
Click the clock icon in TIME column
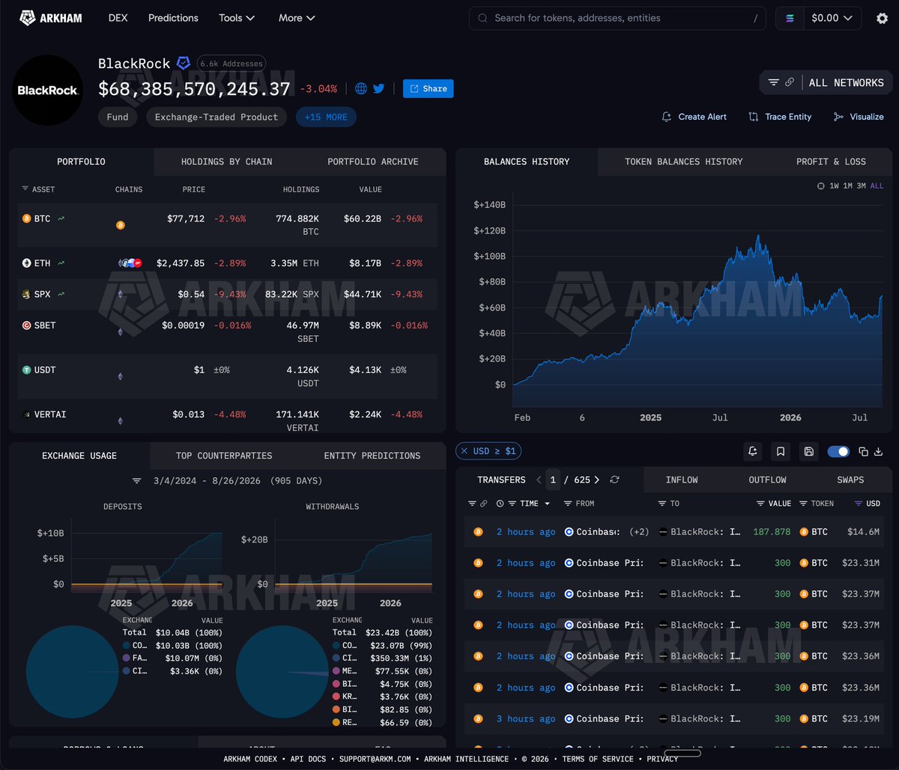pyautogui.click(x=500, y=504)
